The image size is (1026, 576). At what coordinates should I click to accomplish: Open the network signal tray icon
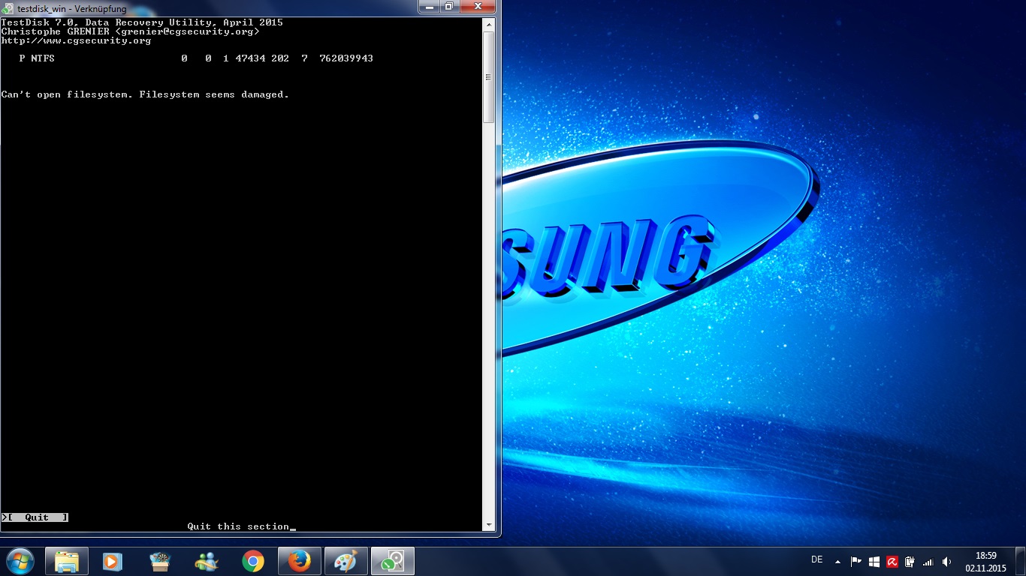928,561
